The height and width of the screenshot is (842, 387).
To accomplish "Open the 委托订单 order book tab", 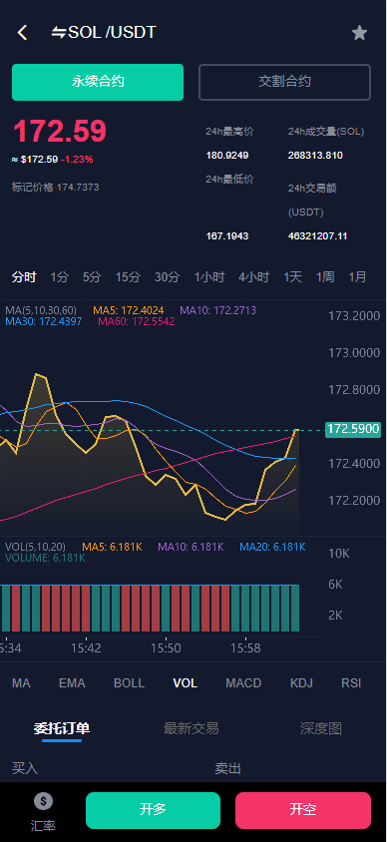I will (62, 728).
